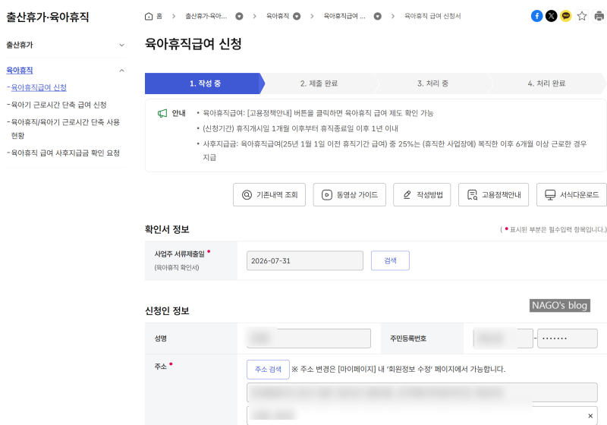Image resolution: width=607 pixels, height=425 pixels.
Task: Click 출산휴가 sidebar heading
Action: (x=20, y=45)
